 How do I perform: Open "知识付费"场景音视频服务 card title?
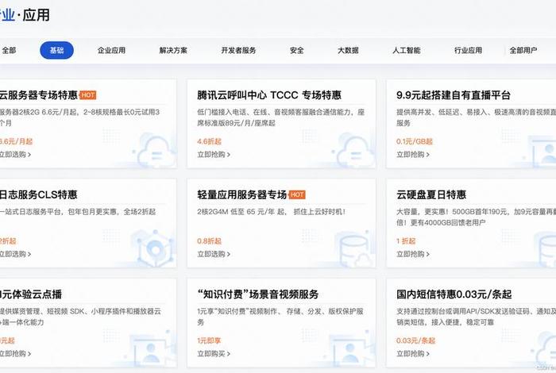258,294
